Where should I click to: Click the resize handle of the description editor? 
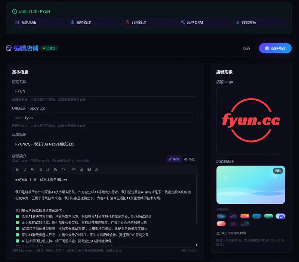(x=197, y=245)
